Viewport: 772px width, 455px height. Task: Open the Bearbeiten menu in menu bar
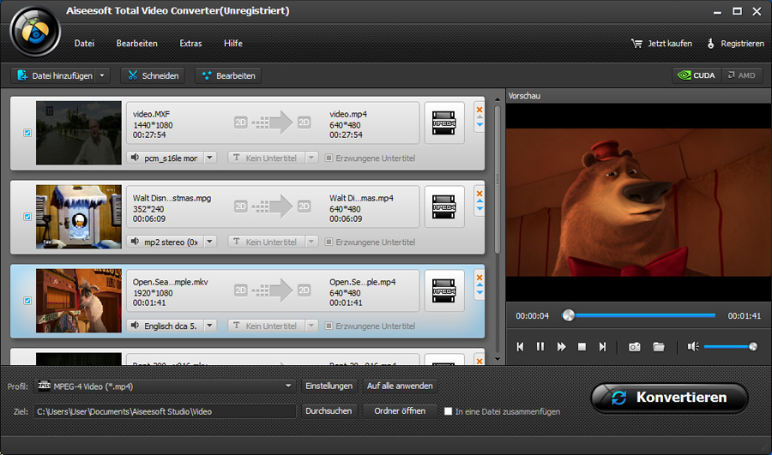point(137,44)
